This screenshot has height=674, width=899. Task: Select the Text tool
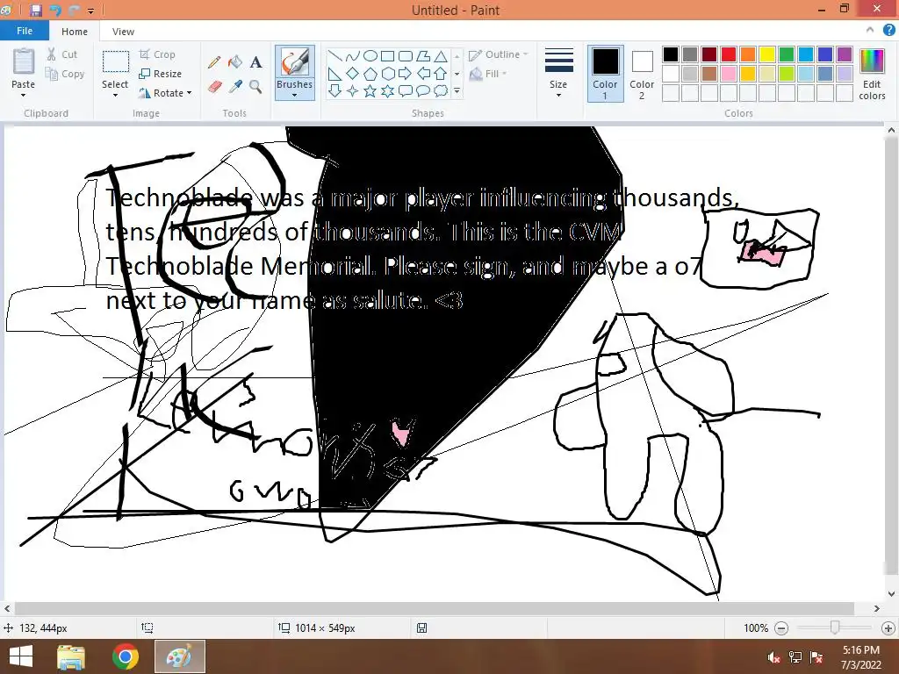(x=255, y=62)
